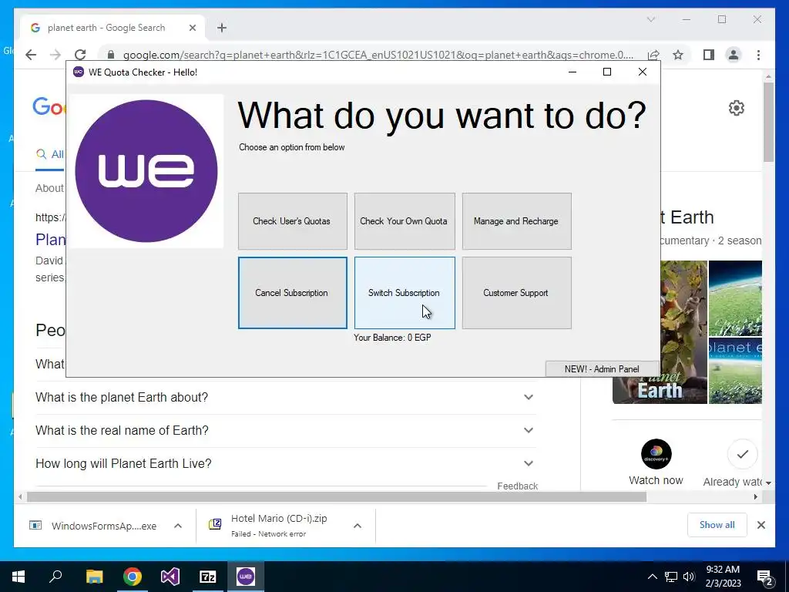Image resolution: width=789 pixels, height=592 pixels.
Task: Open options chevron for Hotel Mario zip
Action: [x=358, y=526]
